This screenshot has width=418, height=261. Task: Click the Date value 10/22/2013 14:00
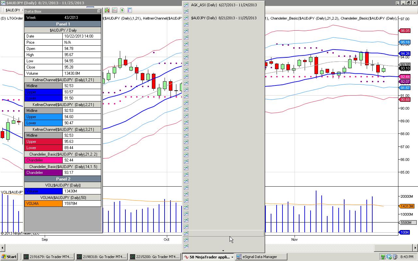[82, 36]
